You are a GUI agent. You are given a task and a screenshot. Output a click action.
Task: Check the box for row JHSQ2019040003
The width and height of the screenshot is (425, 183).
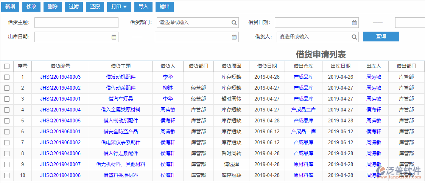coord(7,77)
